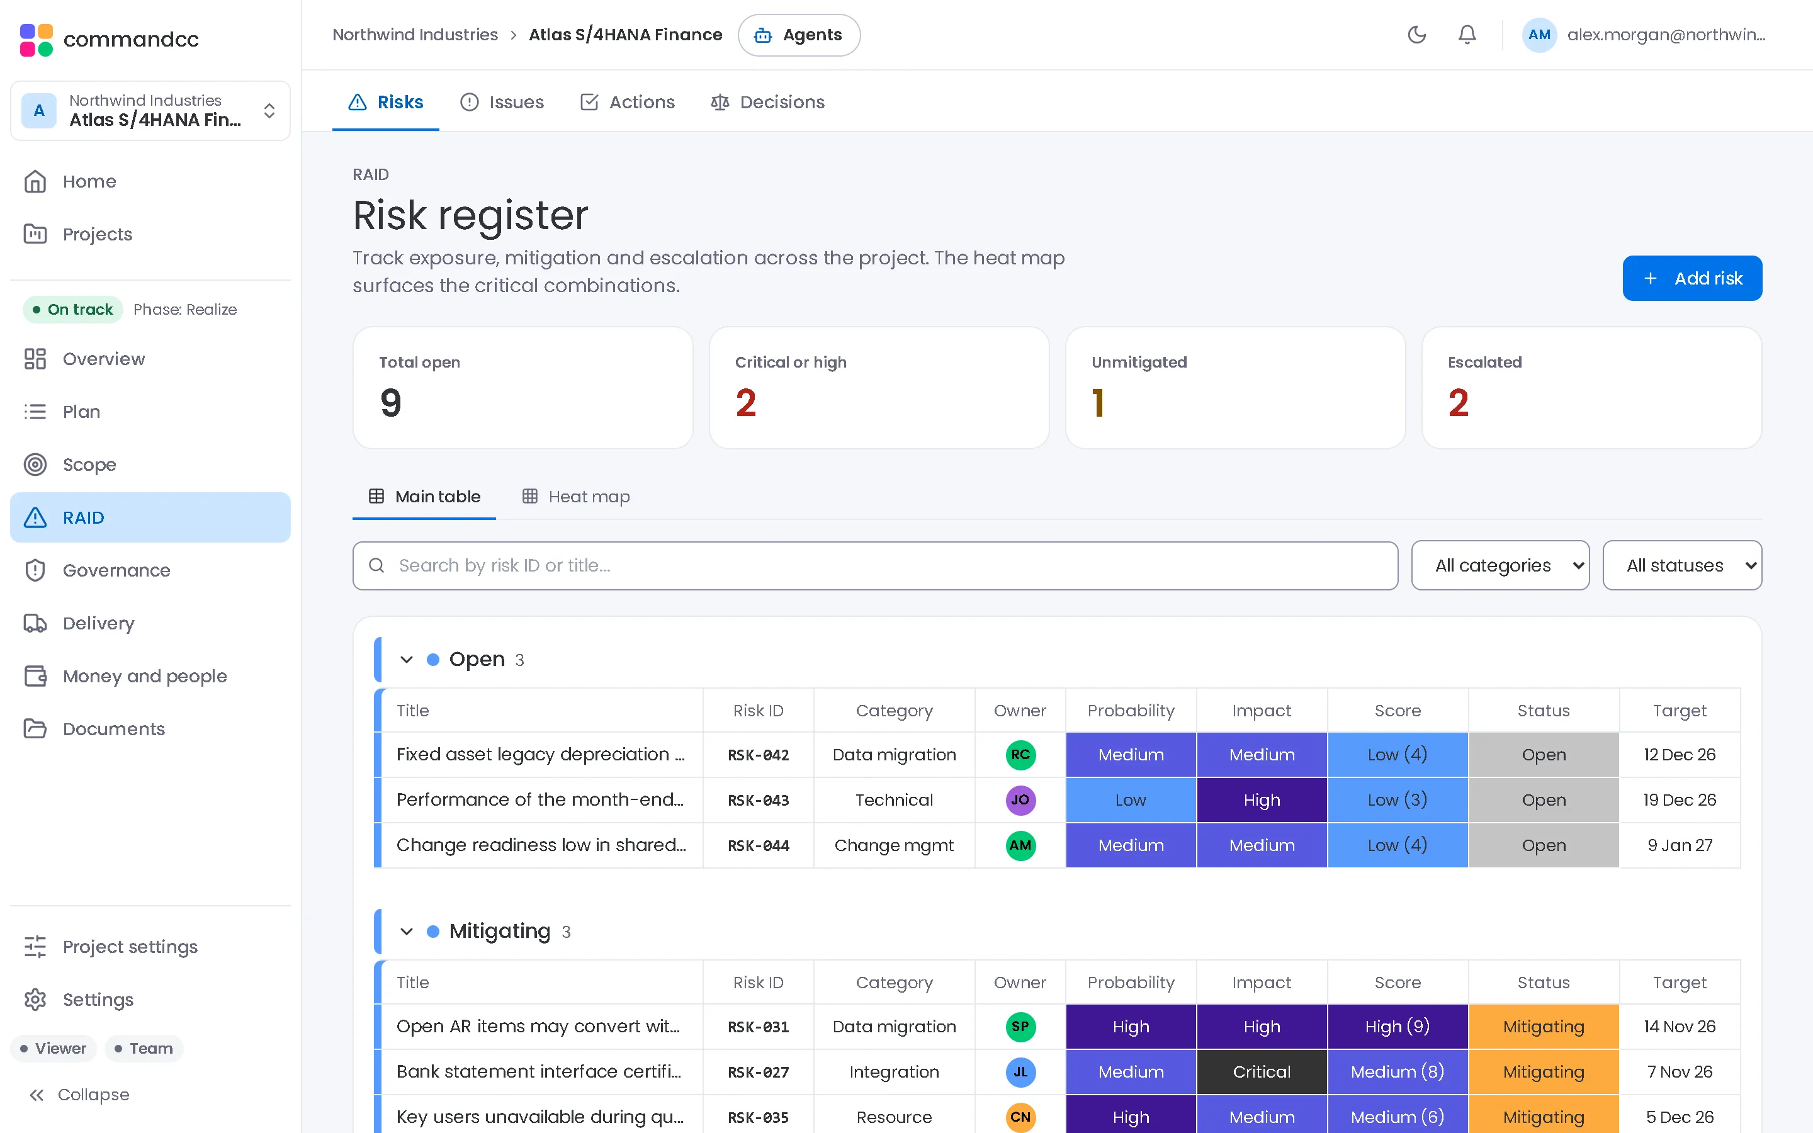Open Projects in sidebar
The height and width of the screenshot is (1133, 1813).
click(150, 234)
